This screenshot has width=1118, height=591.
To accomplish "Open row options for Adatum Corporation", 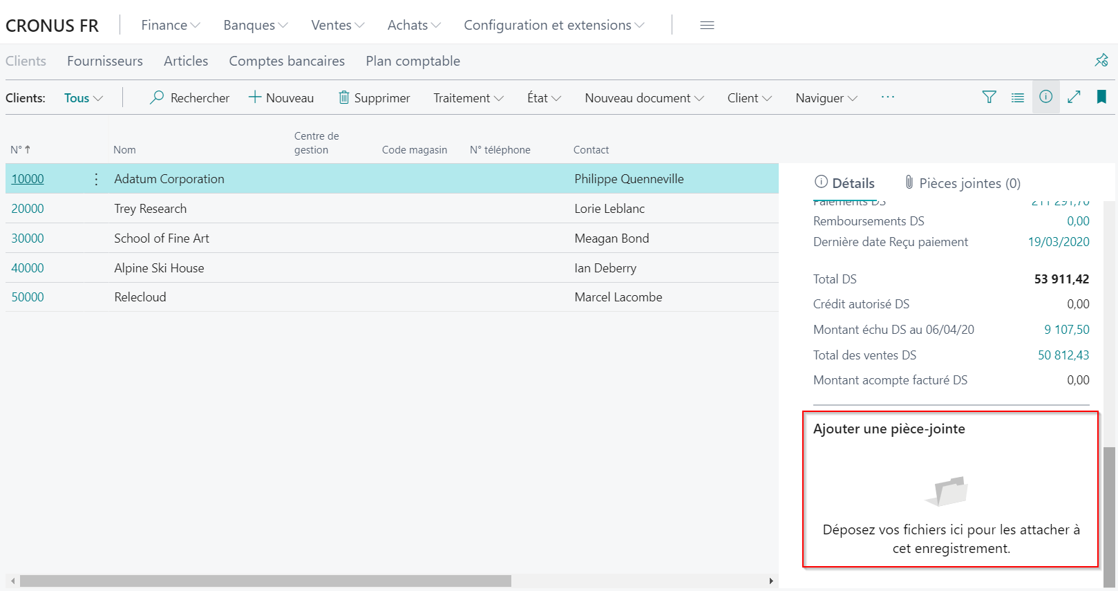I will (x=96, y=179).
